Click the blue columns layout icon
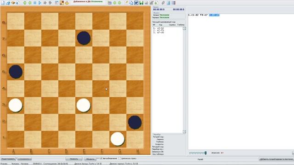294x165 pixels. [169, 3]
